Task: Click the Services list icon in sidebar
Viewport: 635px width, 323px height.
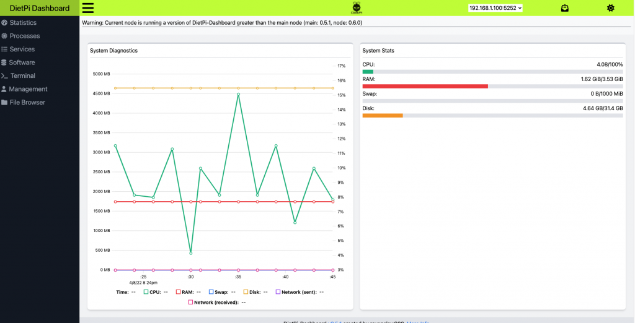Action: point(4,50)
